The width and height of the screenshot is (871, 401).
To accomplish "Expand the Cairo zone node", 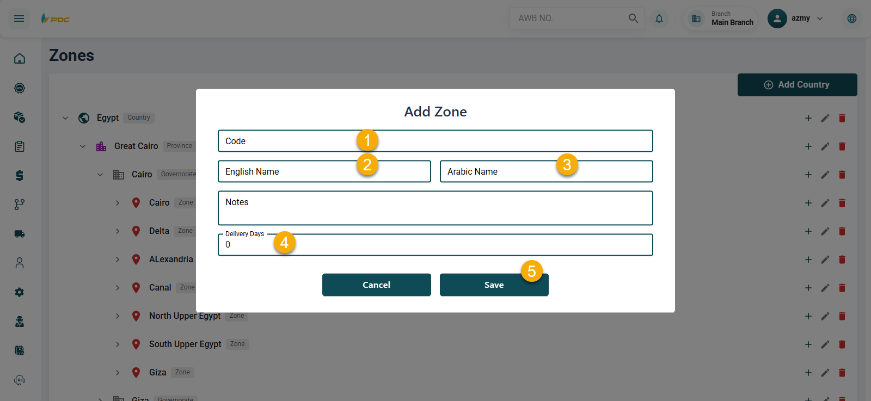I will click(118, 203).
